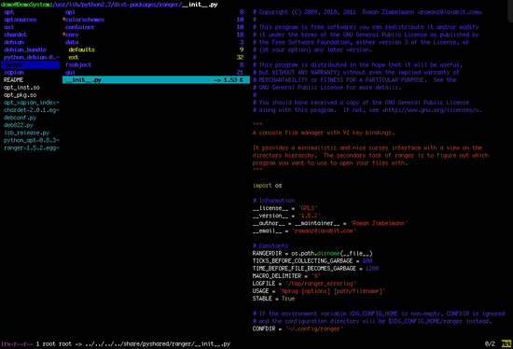
Task: Select the python_apt-0.8.3~ entry
Action: pyautogui.click(x=32, y=140)
